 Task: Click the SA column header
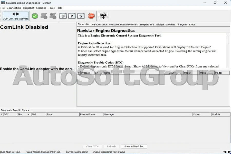click(99, 73)
